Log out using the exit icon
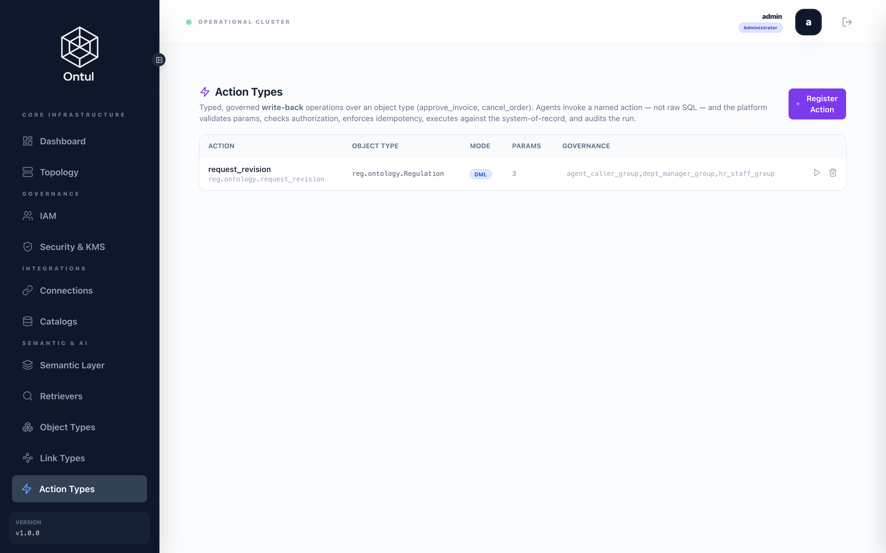This screenshot has height=553, width=886. point(847,22)
